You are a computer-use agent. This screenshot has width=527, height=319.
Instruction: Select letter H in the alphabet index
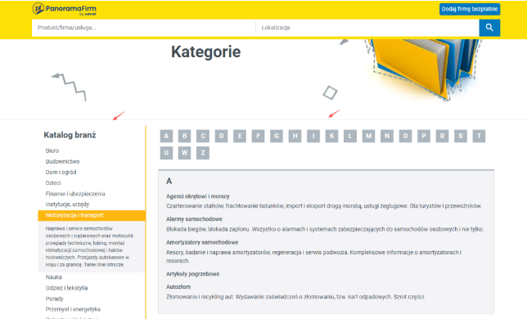click(295, 136)
